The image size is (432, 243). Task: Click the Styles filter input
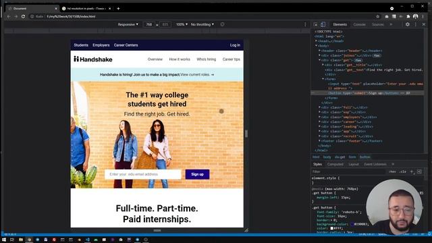pyautogui.click(x=348, y=171)
